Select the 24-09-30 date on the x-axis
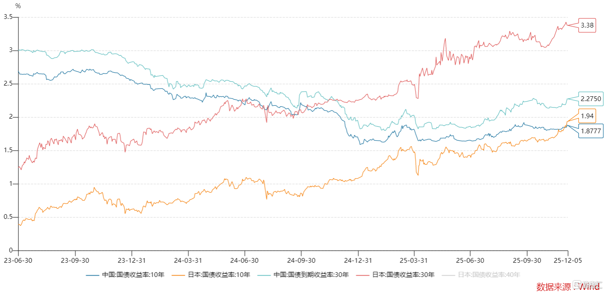This screenshot has width=605, height=292. click(301, 260)
